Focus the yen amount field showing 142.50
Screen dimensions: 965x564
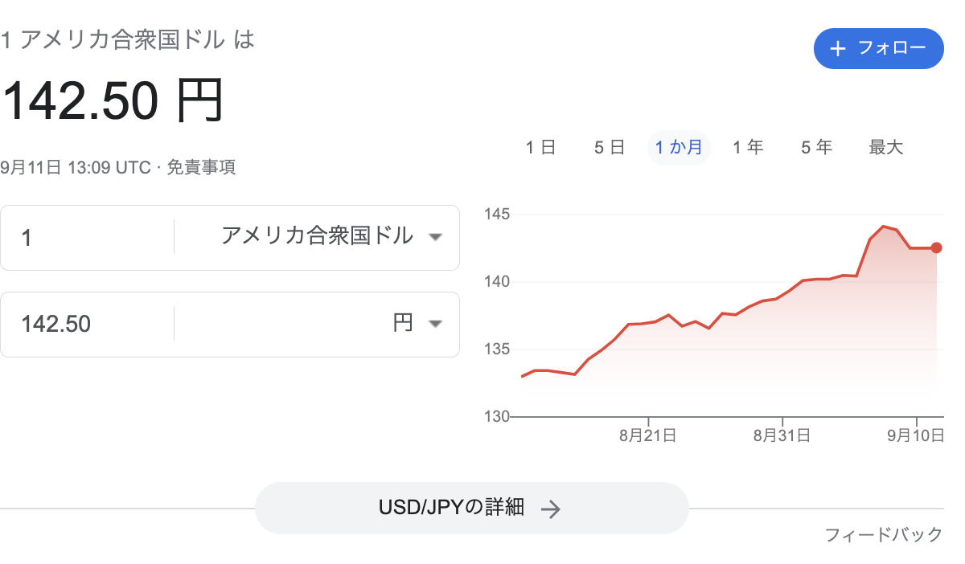[x=88, y=325]
